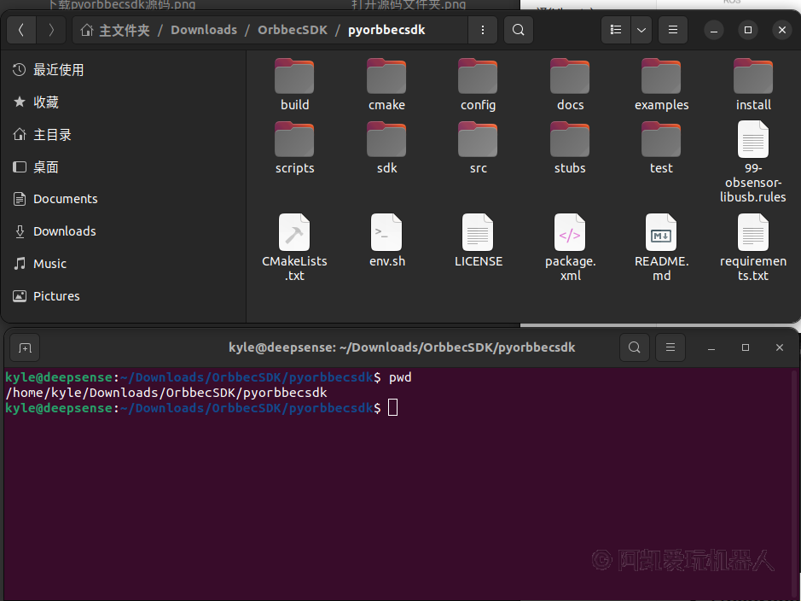Maximize the terminal window
This screenshot has height=601, width=801.
pyautogui.click(x=746, y=347)
